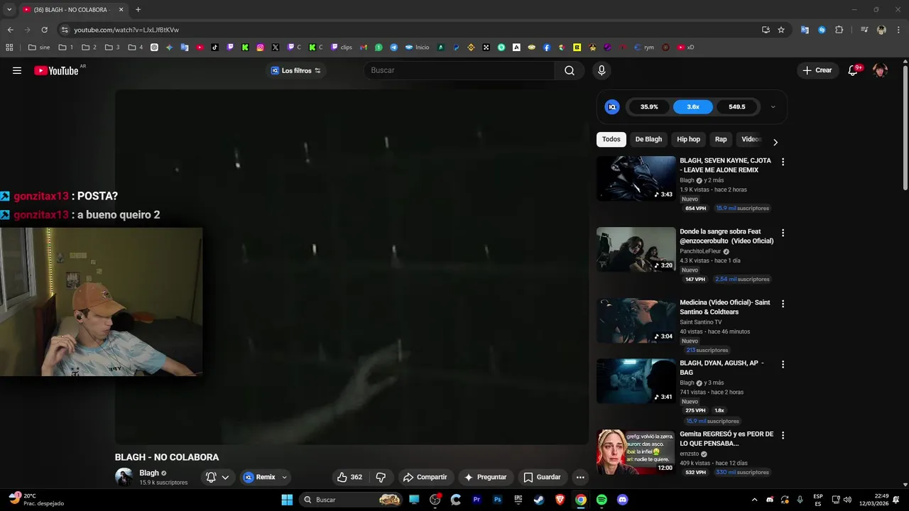
Task: Open the Gemita REGRESÓ video thumbnail
Action: click(636, 451)
